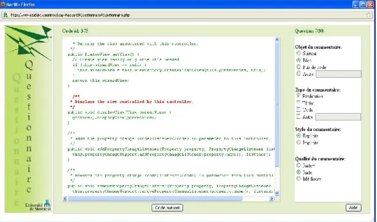This screenshot has height=222, width=377.
Task: Click the 'Code suivant' button
Action: [x=167, y=207]
